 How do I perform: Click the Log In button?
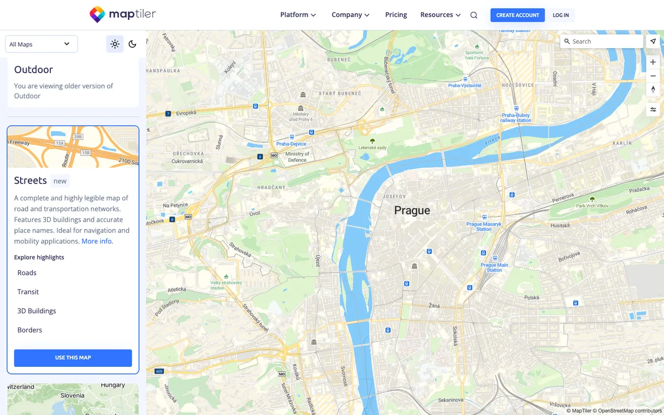click(561, 15)
